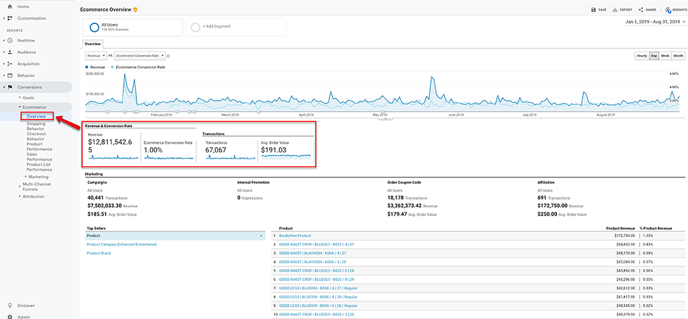688x319 pixels.
Task: Switch graph granularity to Week
Action: tap(665, 56)
